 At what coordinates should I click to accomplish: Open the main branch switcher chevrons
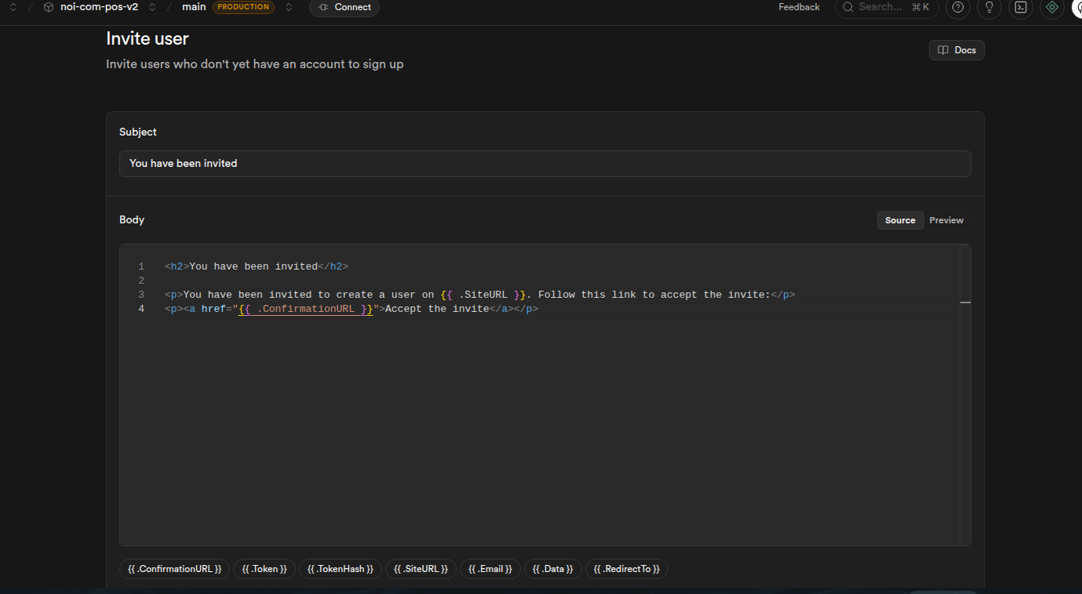(x=289, y=7)
